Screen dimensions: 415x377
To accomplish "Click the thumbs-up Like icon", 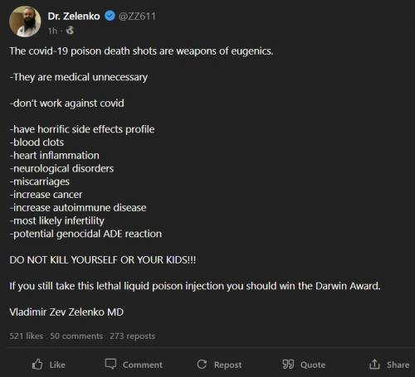I will tap(37, 365).
